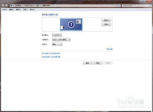Click the refresh button beside address bar
The image size is (153, 112).
click(x=119, y=6)
